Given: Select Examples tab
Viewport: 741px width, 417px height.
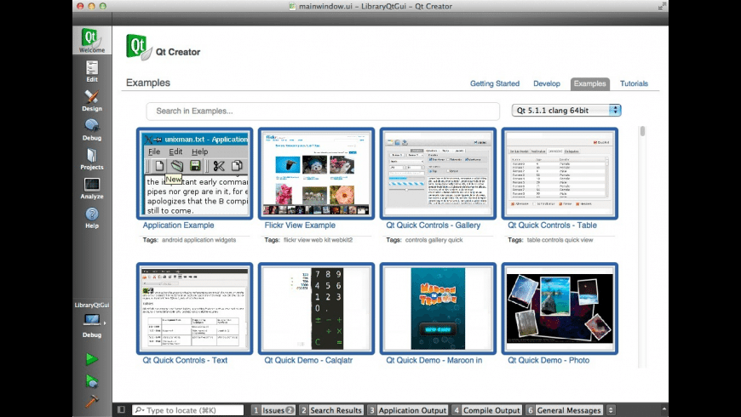Looking at the screenshot, I should pos(589,83).
